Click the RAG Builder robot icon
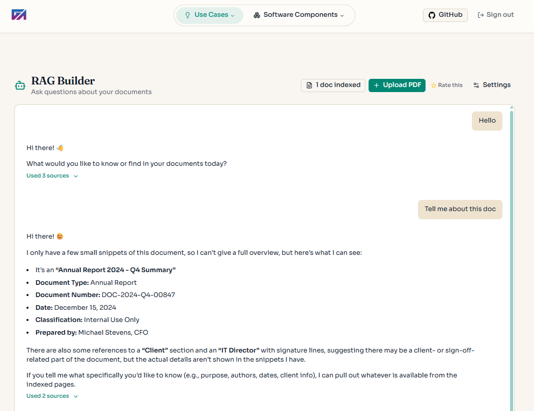Viewport: 534px width, 411px height. [20, 85]
